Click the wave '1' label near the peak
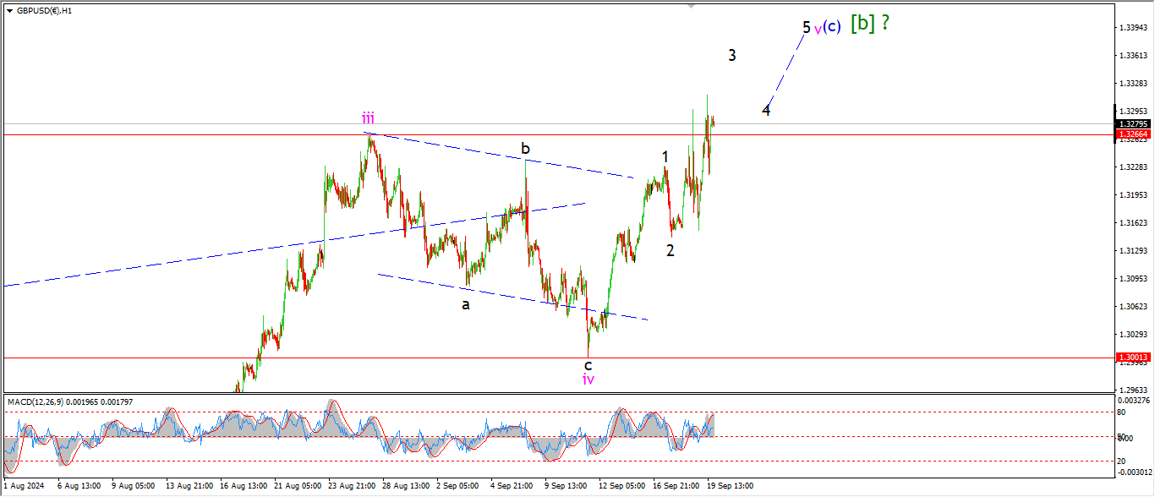This screenshot has width=1155, height=497. pos(665,156)
